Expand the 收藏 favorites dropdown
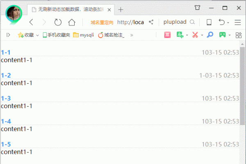Viewport: 246px width, 164px height. point(37,35)
